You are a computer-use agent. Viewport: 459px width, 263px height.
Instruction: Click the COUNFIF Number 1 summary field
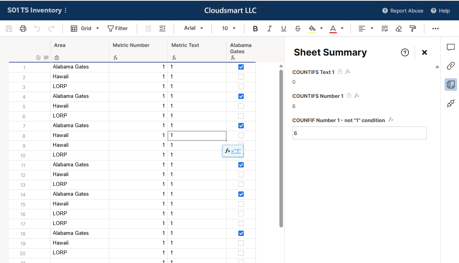tap(359, 133)
